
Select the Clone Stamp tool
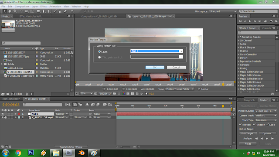tap(60, 11)
